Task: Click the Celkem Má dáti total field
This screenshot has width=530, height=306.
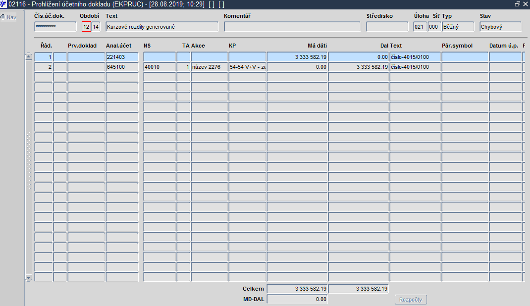Action: point(297,289)
